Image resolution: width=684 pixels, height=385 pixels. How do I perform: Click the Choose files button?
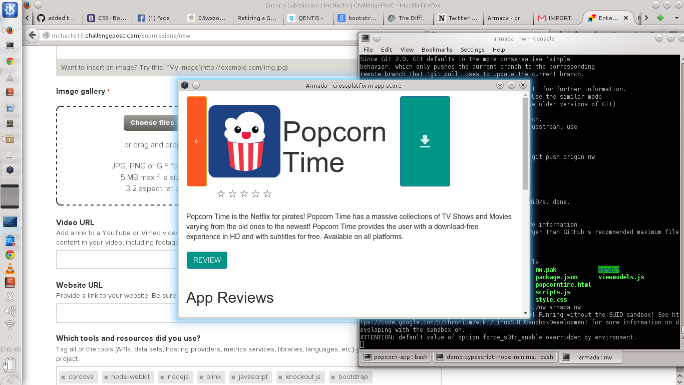[152, 122]
